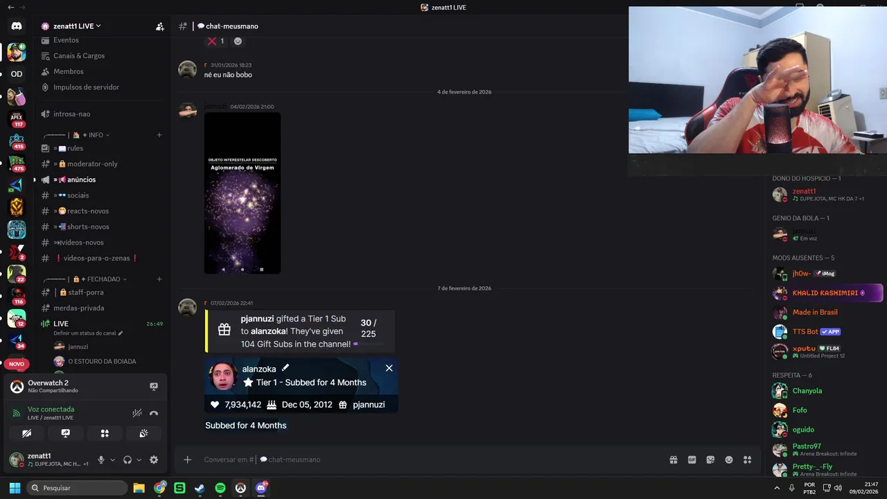The height and width of the screenshot is (499, 887).
Task: Click the edit pencil beside alanzoka
Action: click(x=285, y=368)
